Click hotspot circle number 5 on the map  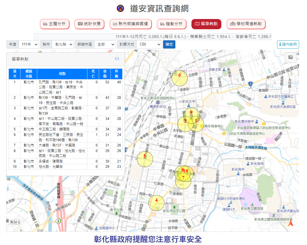145,159
